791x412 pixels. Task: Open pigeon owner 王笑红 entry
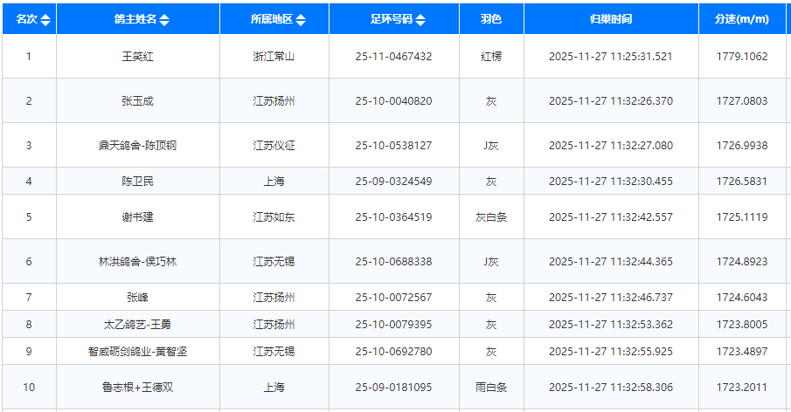click(x=137, y=57)
